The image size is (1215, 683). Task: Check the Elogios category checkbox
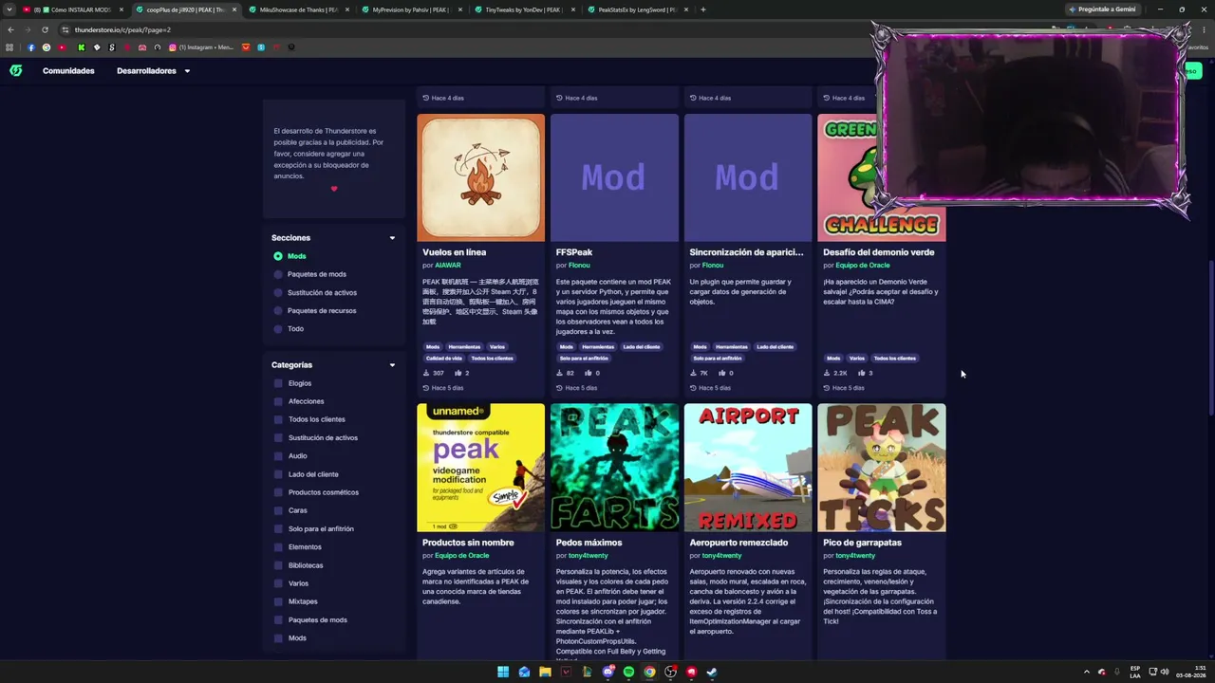point(278,383)
